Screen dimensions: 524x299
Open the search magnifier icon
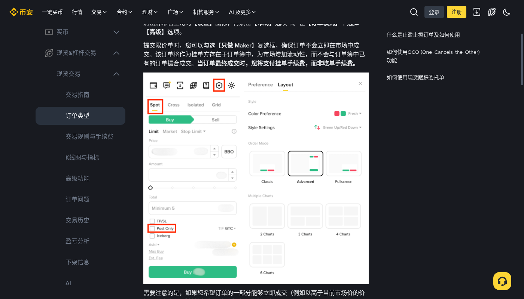coord(414,12)
